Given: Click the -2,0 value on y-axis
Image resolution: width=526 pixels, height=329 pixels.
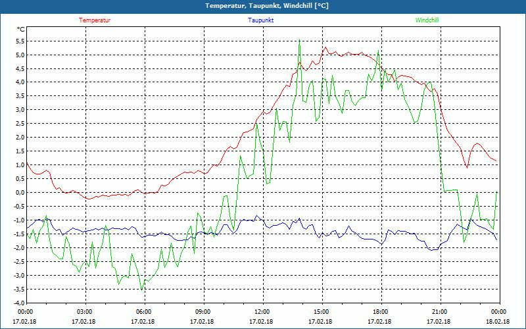Looking at the screenshot, I should 20,248.
